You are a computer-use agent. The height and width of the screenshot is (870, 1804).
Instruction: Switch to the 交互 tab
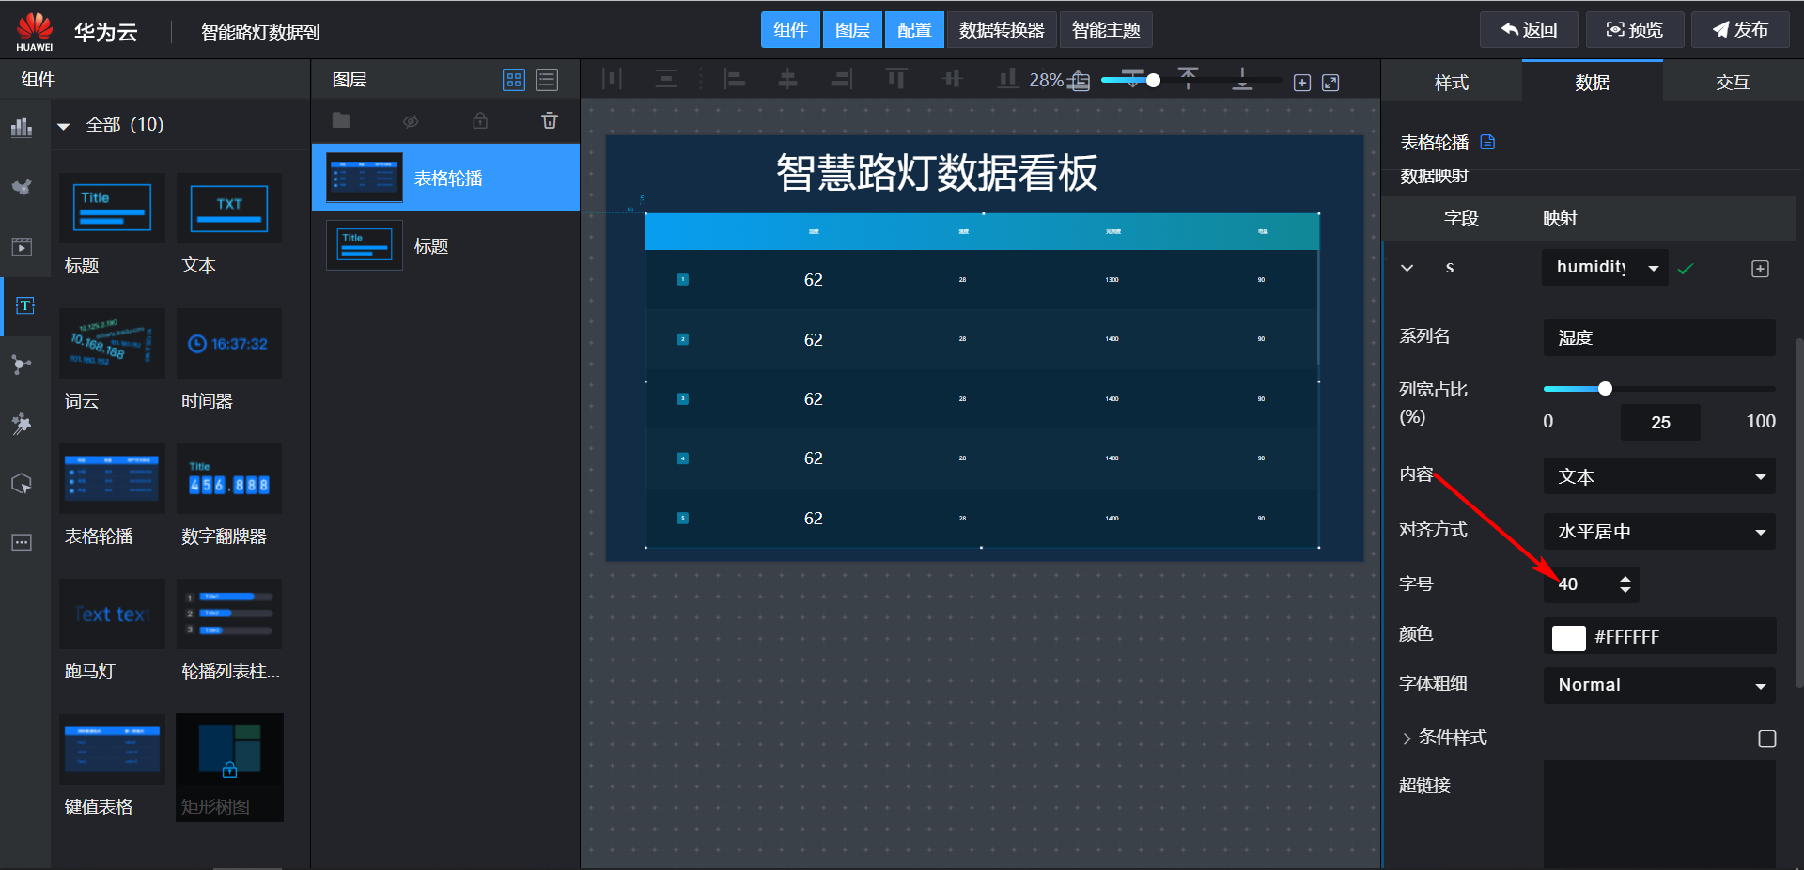point(1733,83)
